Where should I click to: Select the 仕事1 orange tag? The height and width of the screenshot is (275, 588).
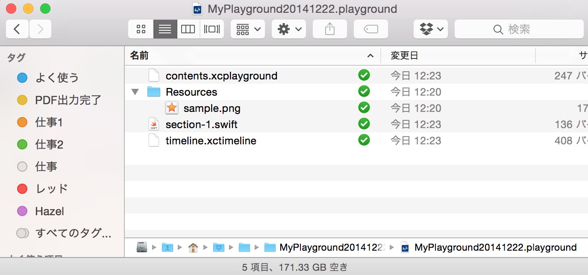40,122
